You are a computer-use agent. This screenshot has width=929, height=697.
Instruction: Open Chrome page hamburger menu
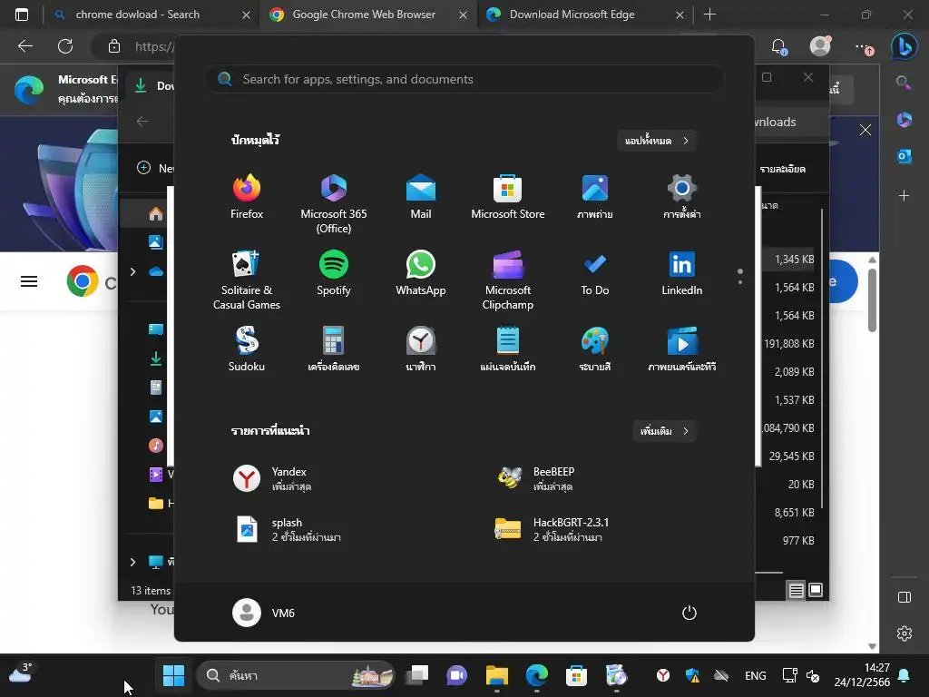pyautogui.click(x=29, y=281)
